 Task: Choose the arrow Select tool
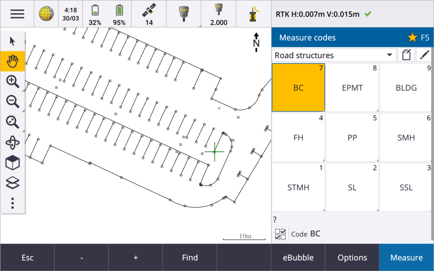tap(12, 41)
